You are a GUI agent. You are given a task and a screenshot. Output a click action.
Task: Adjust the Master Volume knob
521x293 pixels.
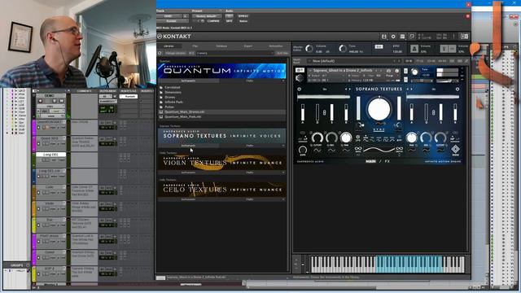pos(309,49)
